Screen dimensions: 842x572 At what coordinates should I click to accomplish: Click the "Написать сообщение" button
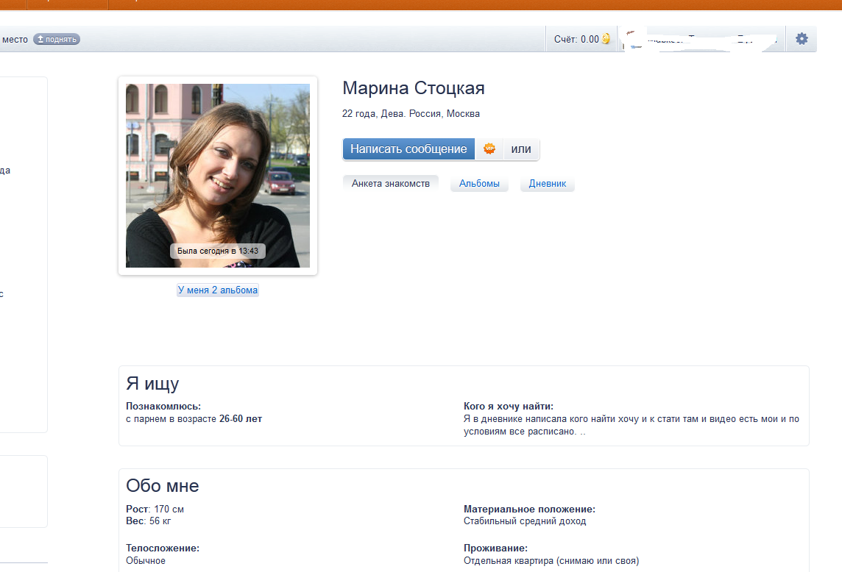tap(408, 149)
